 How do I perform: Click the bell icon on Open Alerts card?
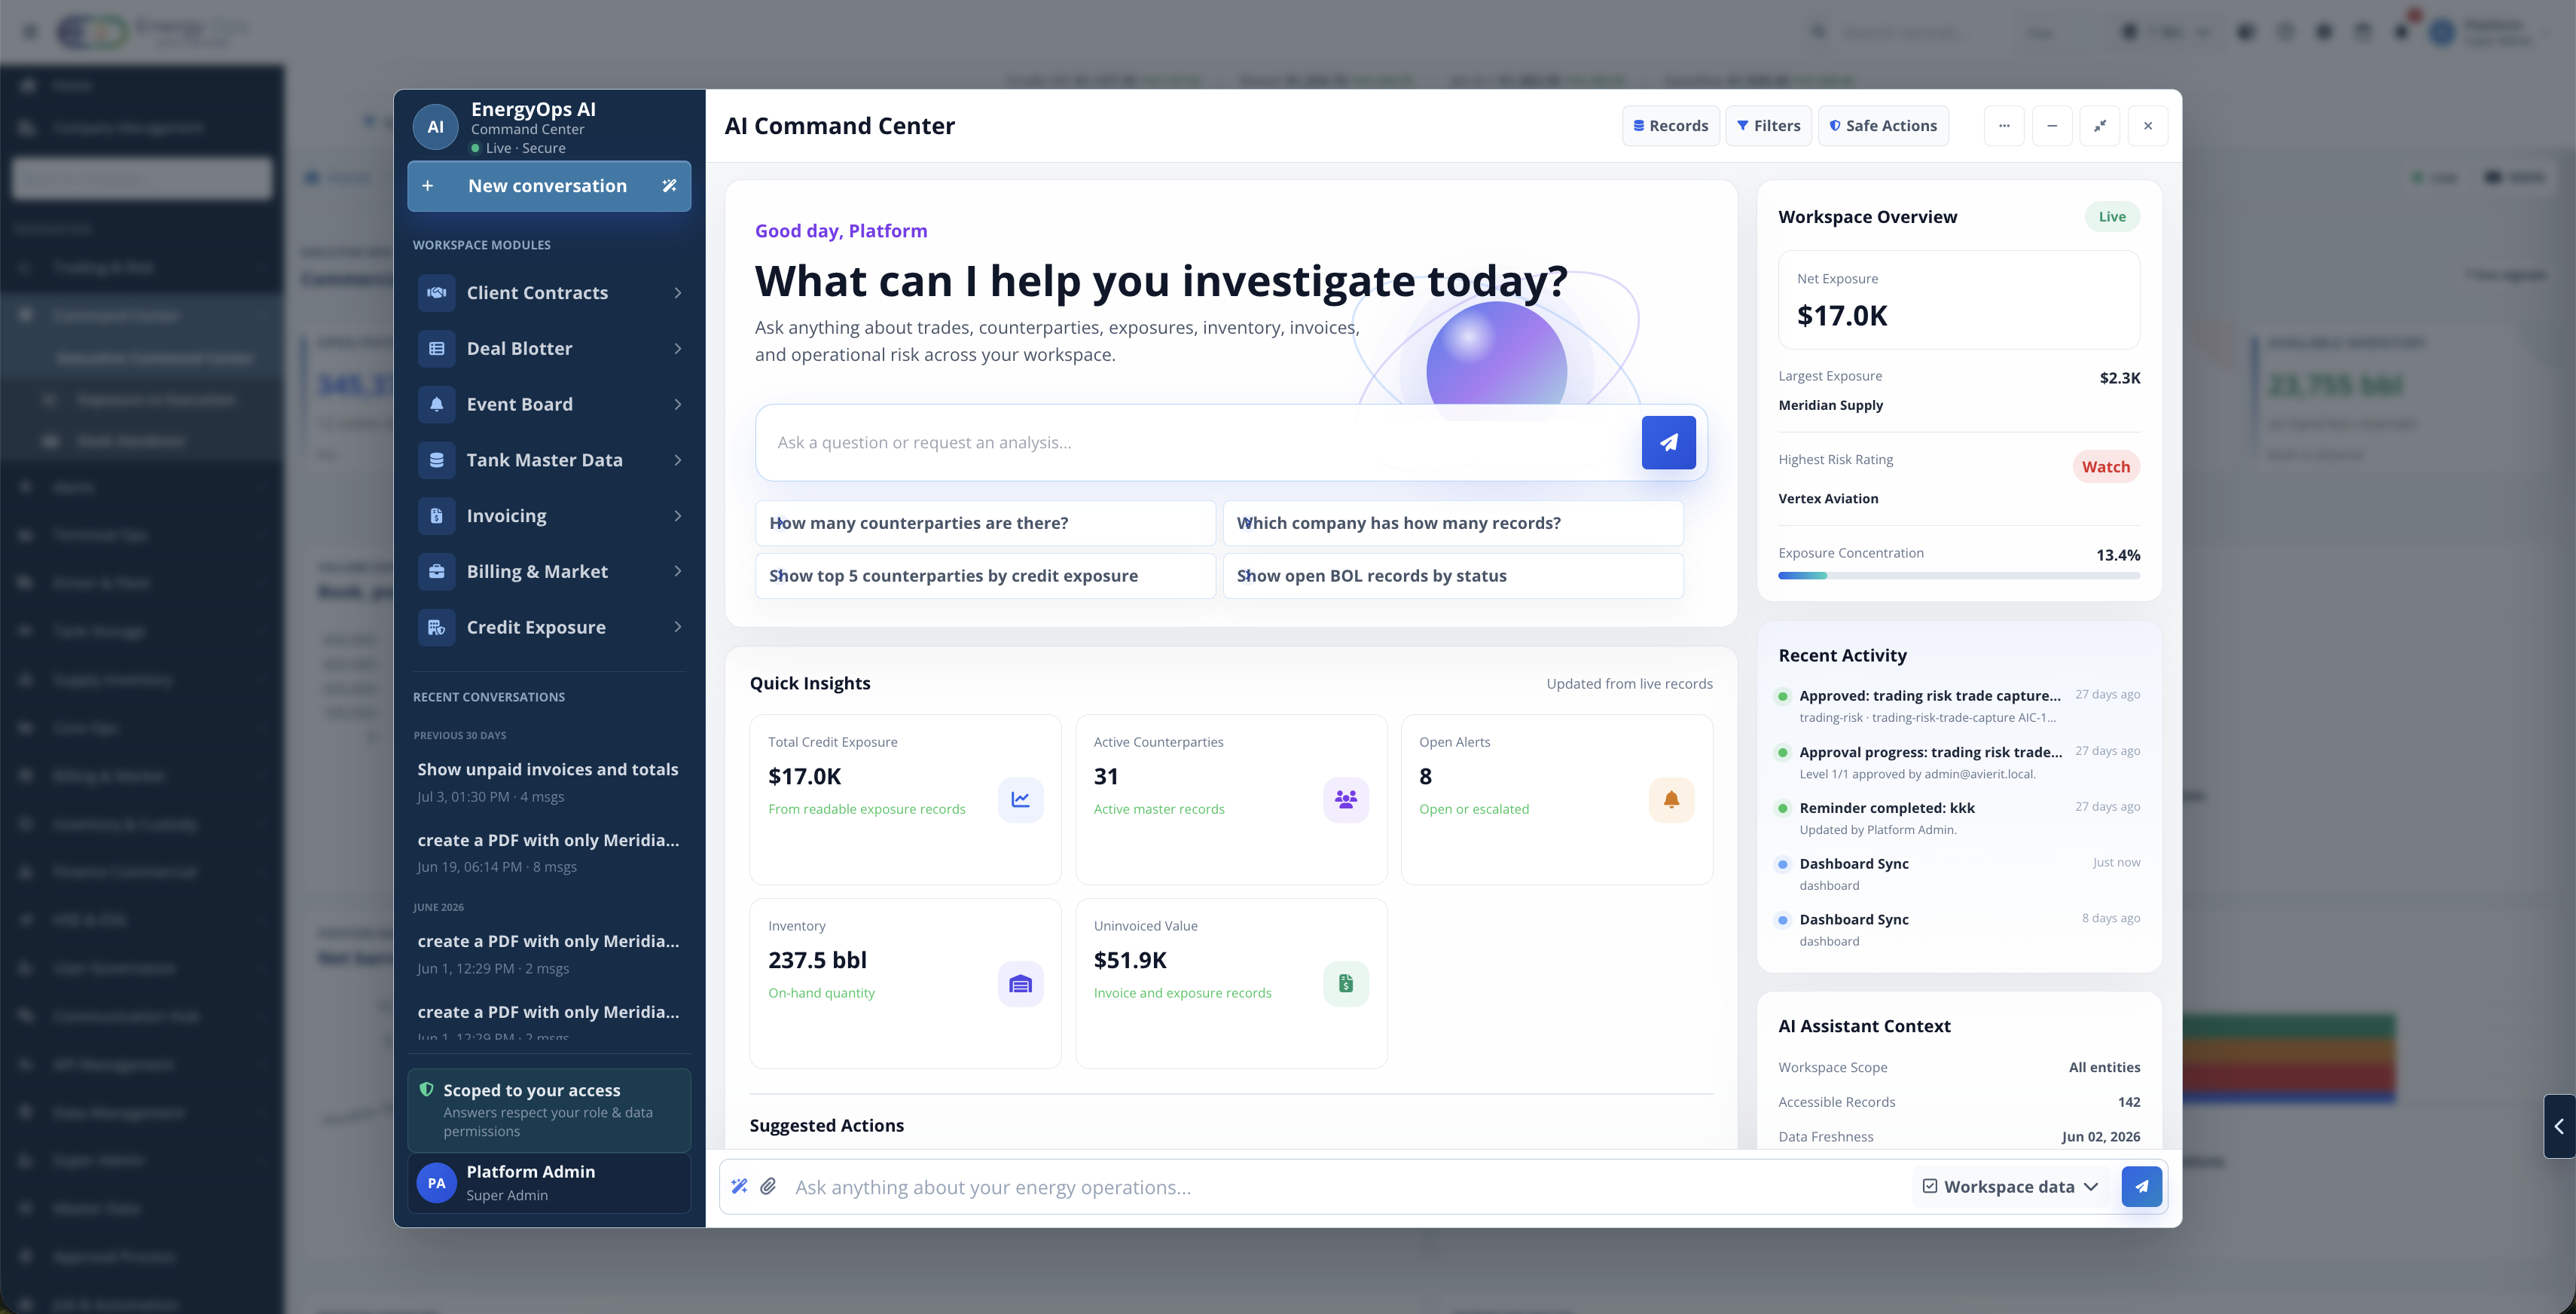click(1671, 800)
